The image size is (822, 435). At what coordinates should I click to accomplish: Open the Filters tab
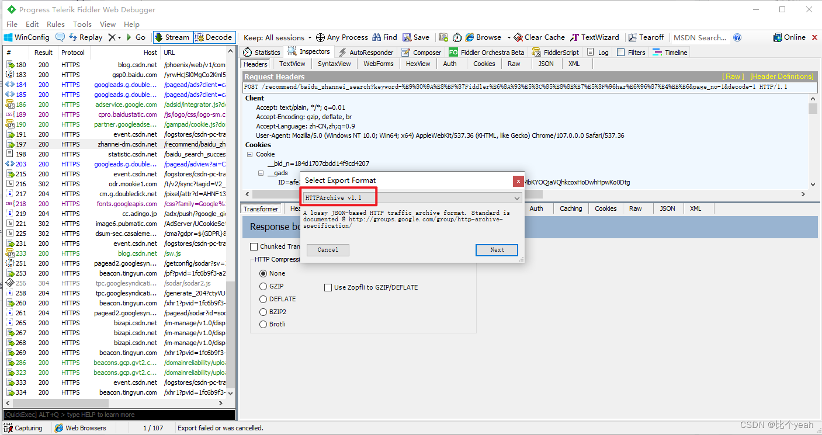[x=631, y=53]
